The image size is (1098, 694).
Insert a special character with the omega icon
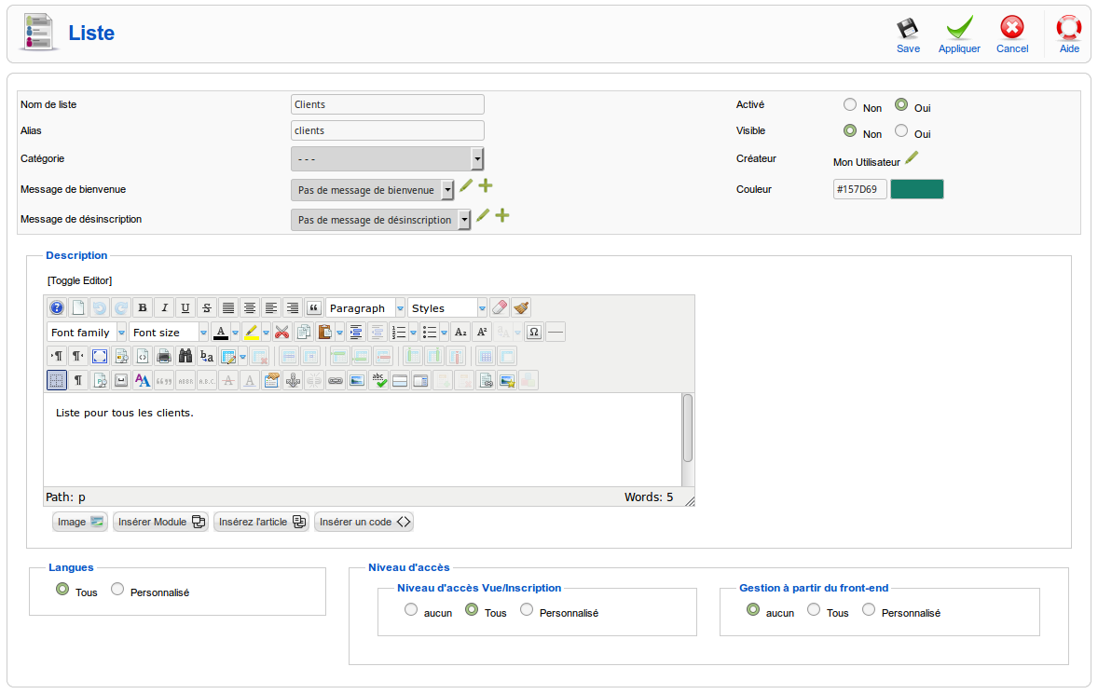coord(534,332)
